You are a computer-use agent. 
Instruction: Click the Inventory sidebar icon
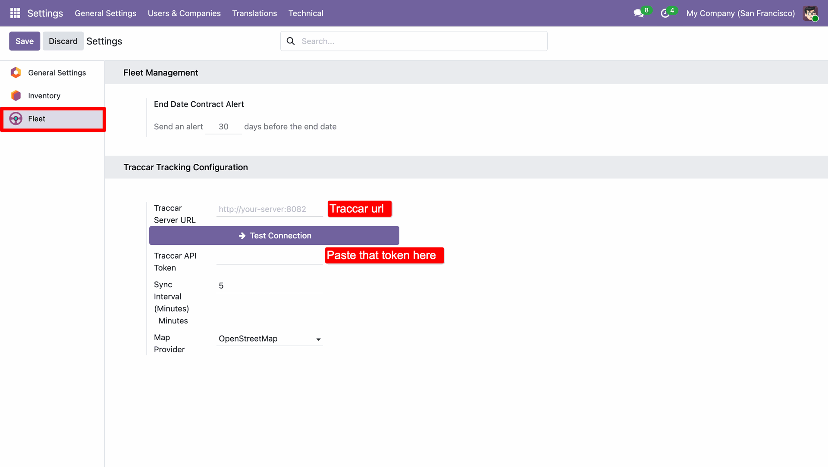click(16, 96)
